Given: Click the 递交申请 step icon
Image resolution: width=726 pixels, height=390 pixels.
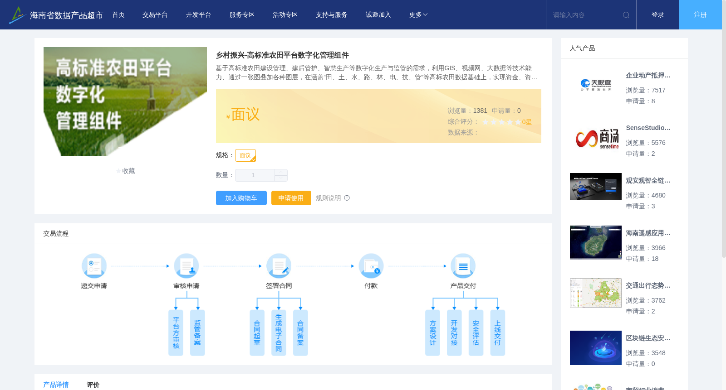Looking at the screenshot, I should pos(94,266).
